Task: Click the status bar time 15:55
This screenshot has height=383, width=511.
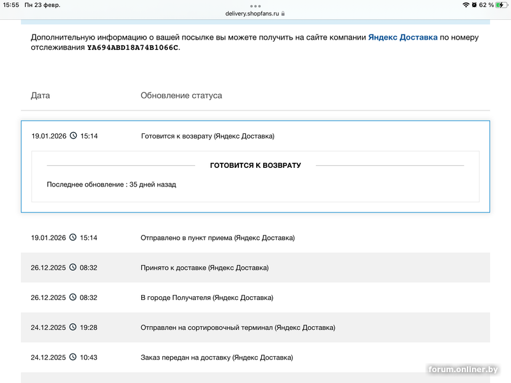Action: point(11,5)
